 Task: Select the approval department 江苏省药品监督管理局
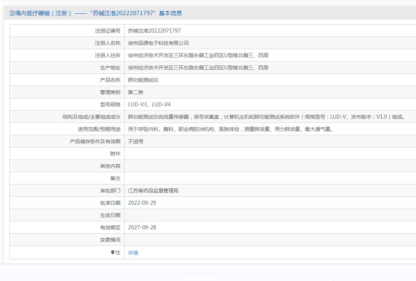153,191
